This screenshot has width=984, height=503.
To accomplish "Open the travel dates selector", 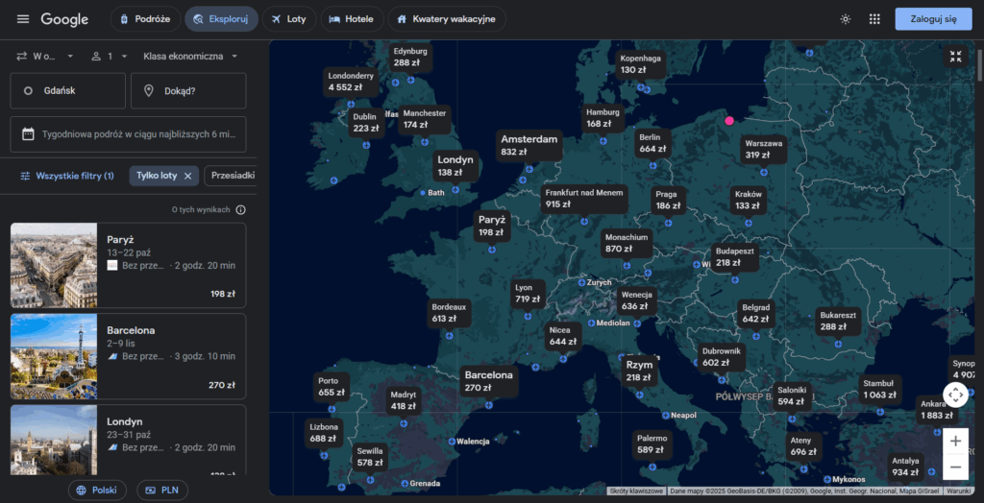I will (128, 133).
